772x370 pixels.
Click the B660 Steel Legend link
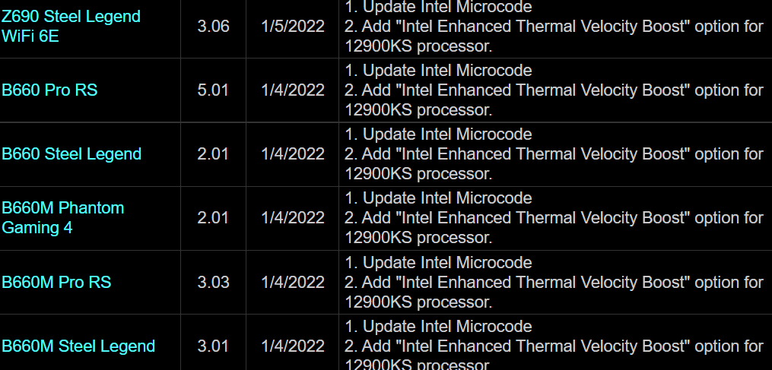point(71,153)
